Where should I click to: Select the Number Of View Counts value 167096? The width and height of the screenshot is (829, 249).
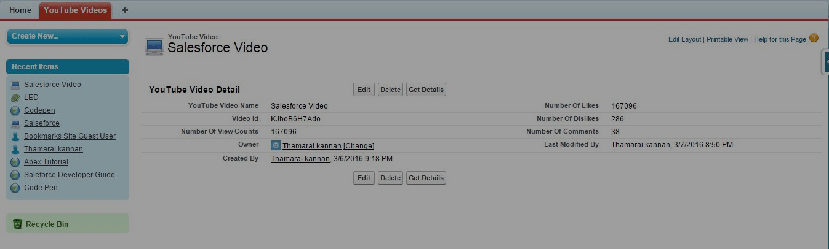point(284,132)
